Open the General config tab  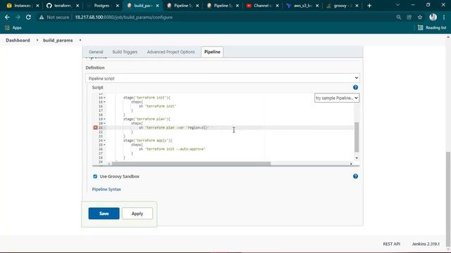96,52
